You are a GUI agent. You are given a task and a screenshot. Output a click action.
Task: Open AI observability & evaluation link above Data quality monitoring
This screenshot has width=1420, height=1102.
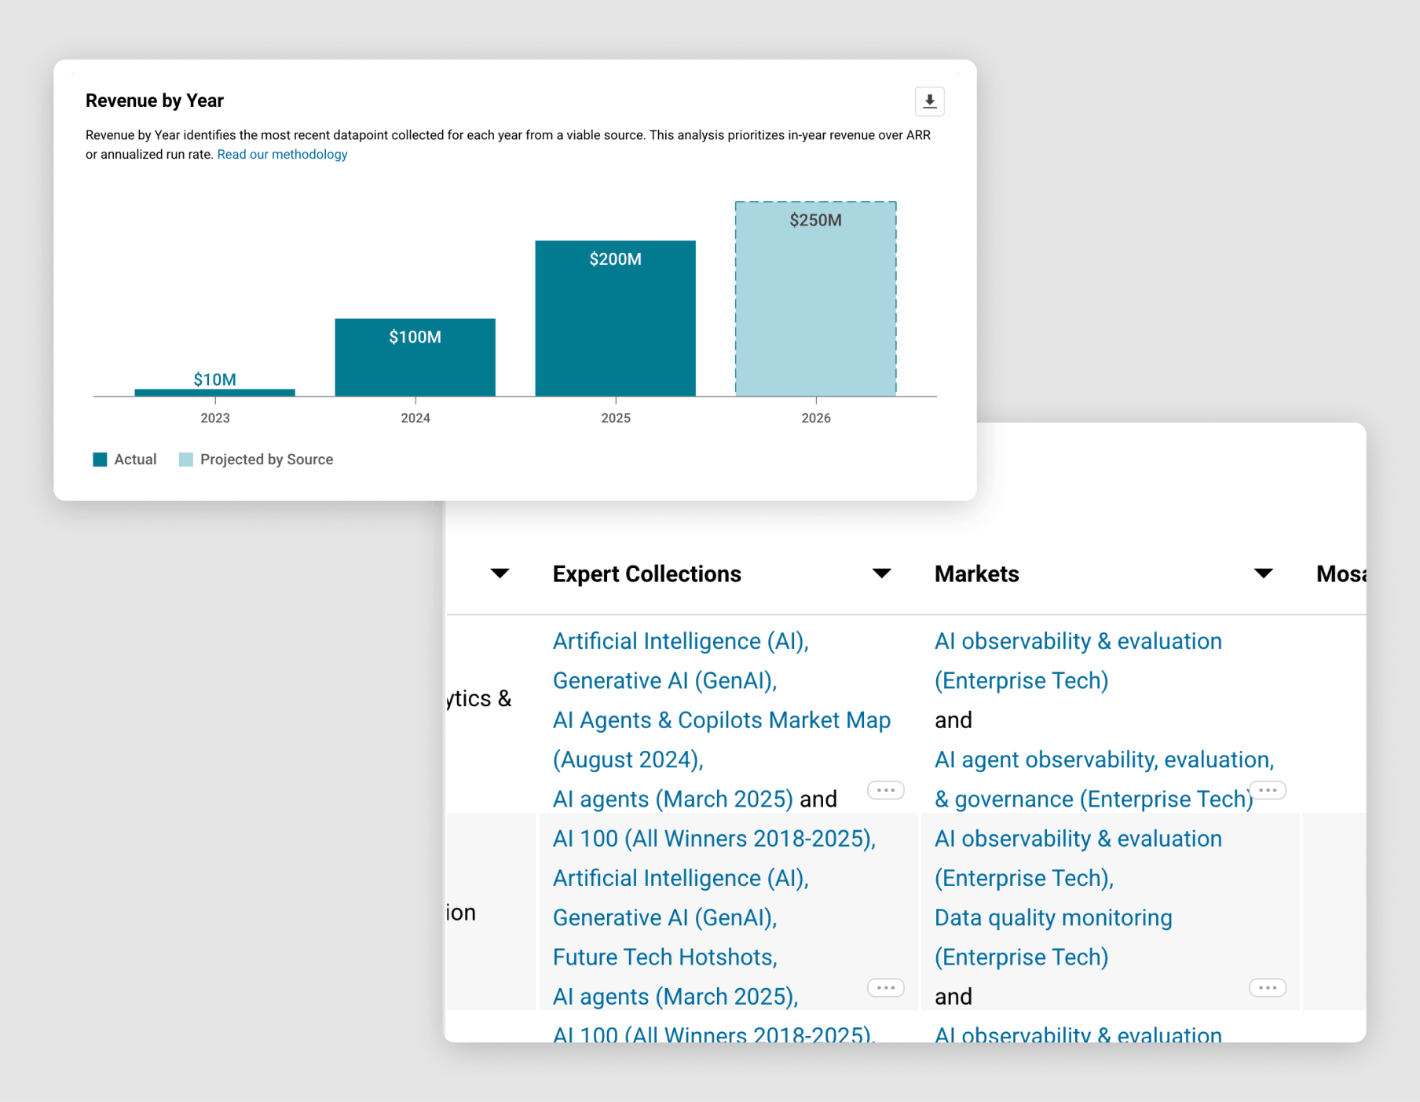[1078, 859]
